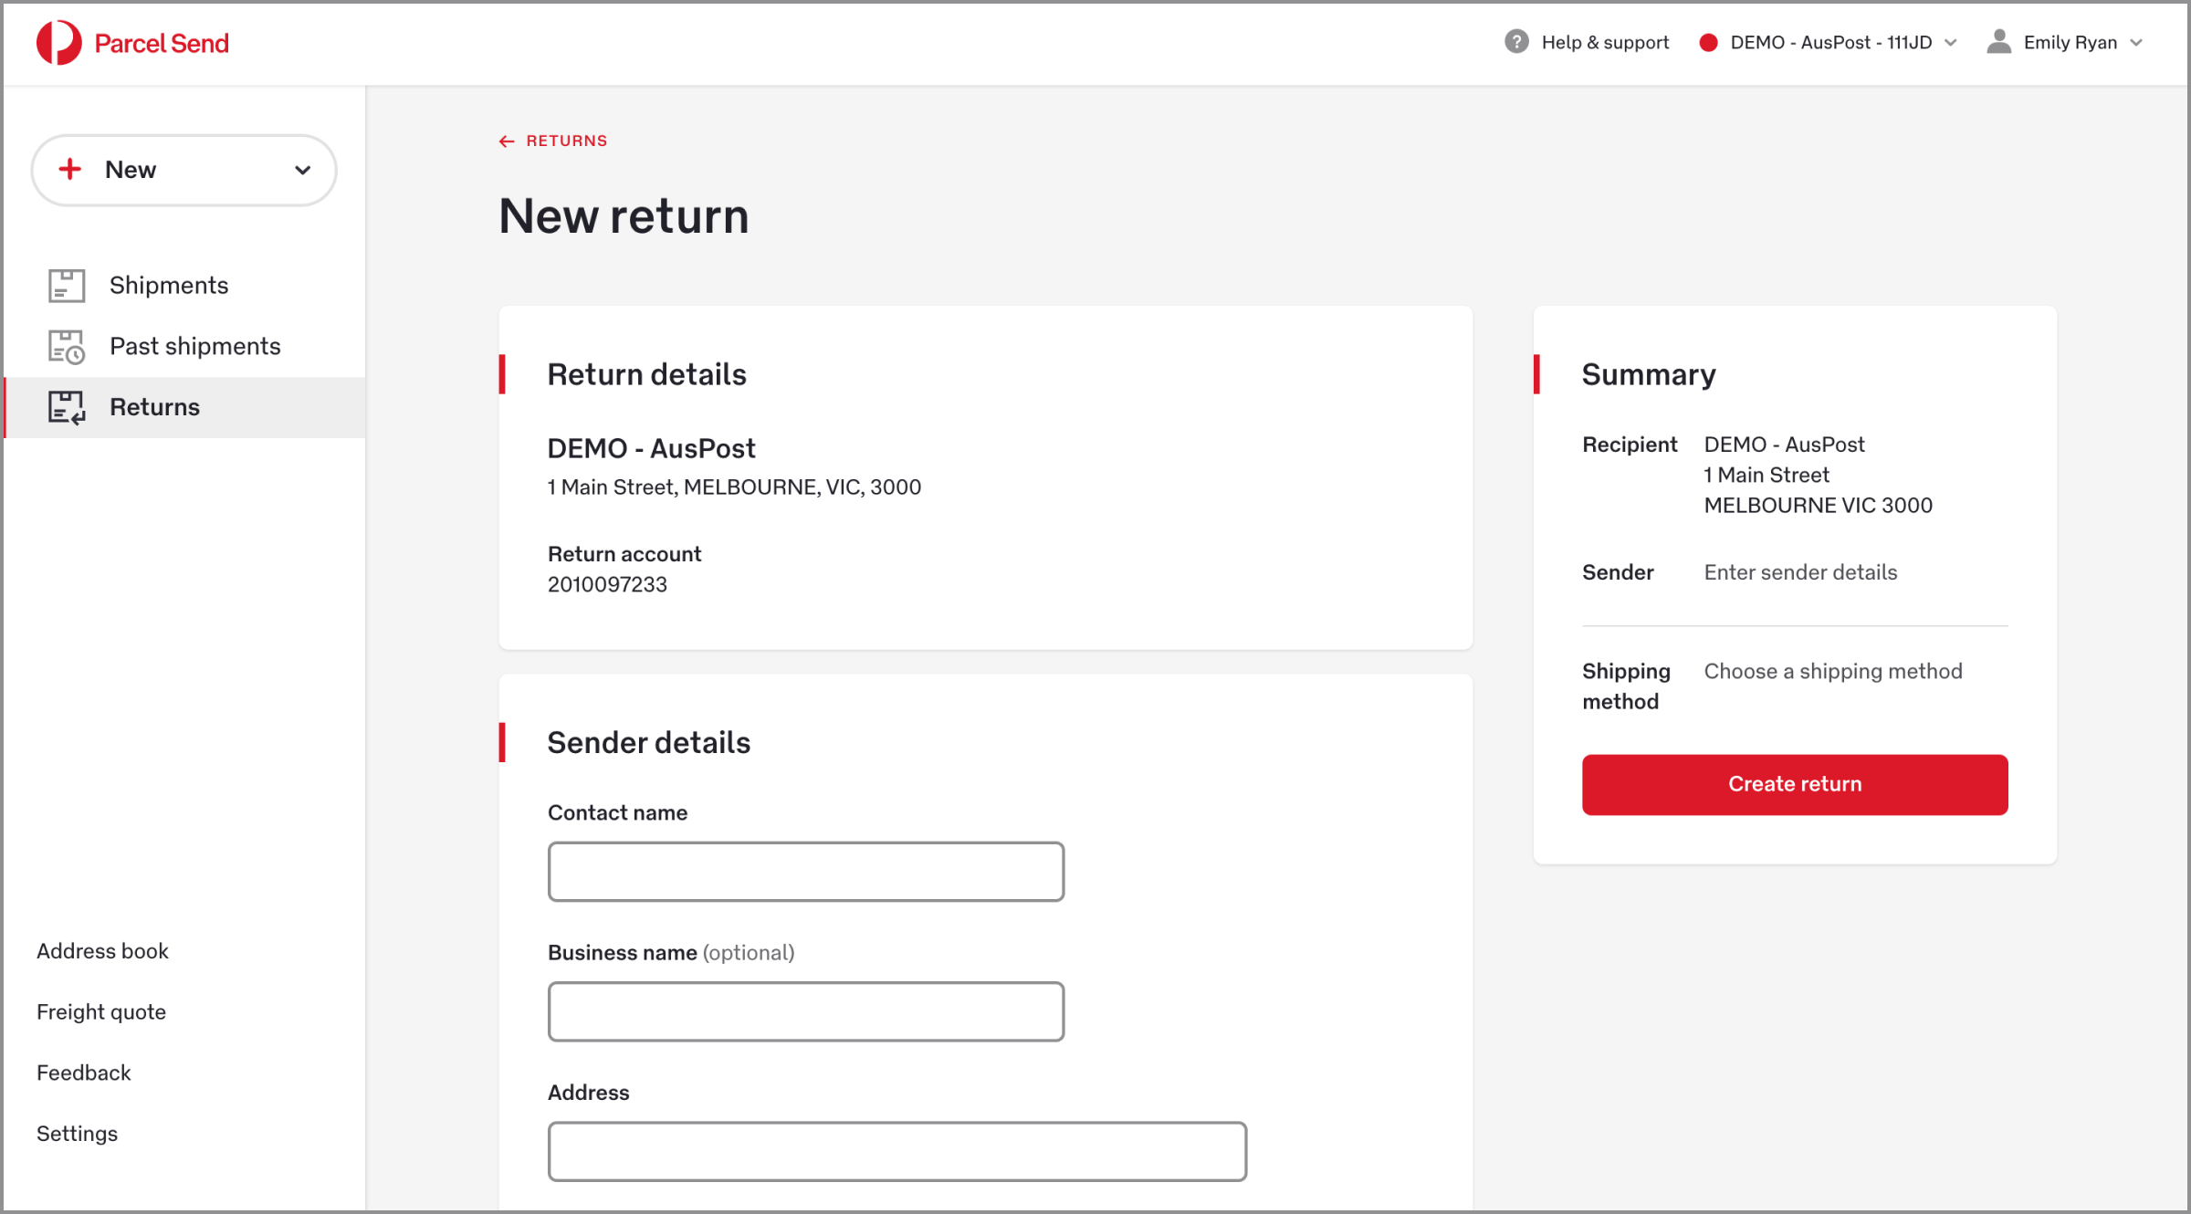Click the Returns icon in sidebar
Viewport: 2191px width, 1214px height.
click(67, 407)
